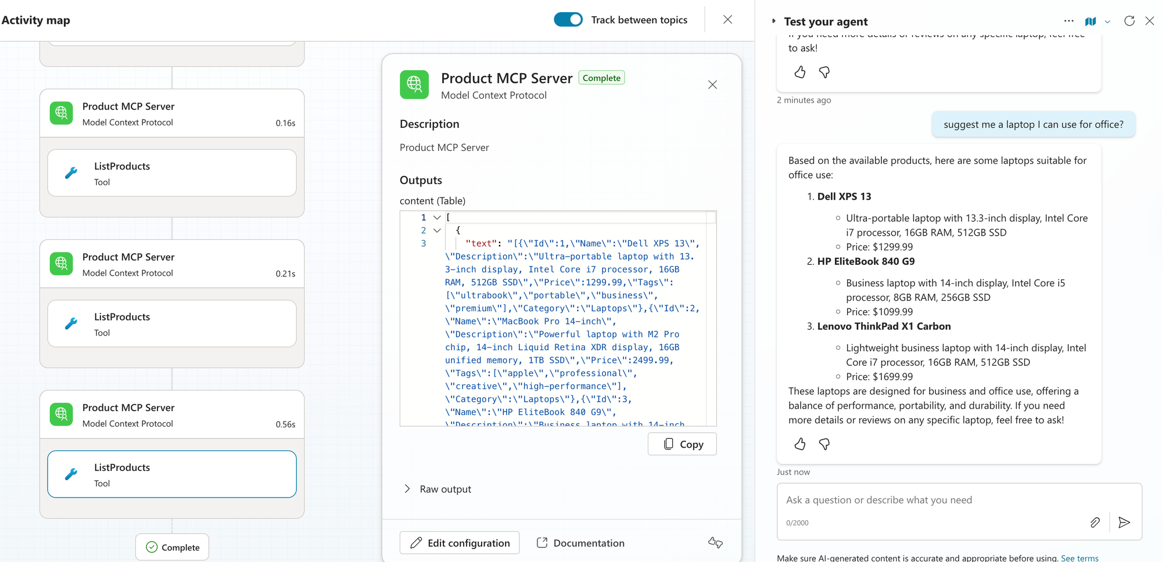Open the Documentation link
Screen dimensions: 1162x562
580,543
